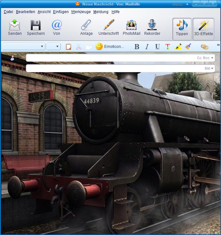Open the Bild dropdown in subject field
Image resolution: width=221 pixels, height=235 pixels.
209,68
